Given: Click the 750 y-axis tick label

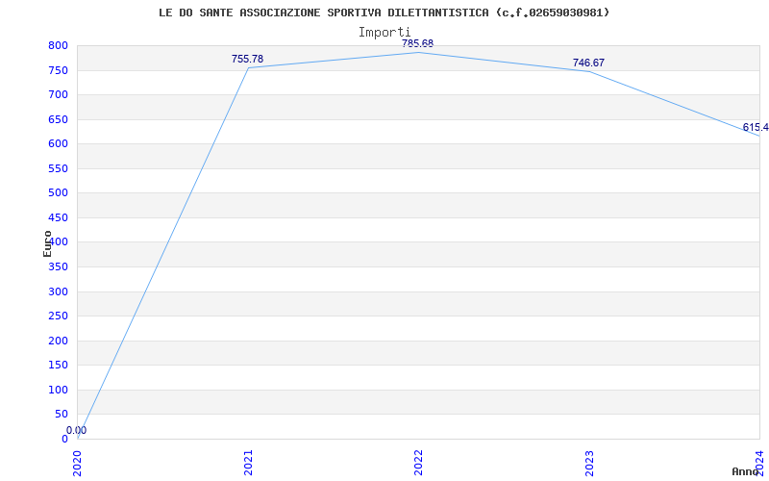Looking at the screenshot, I should click(58, 70).
